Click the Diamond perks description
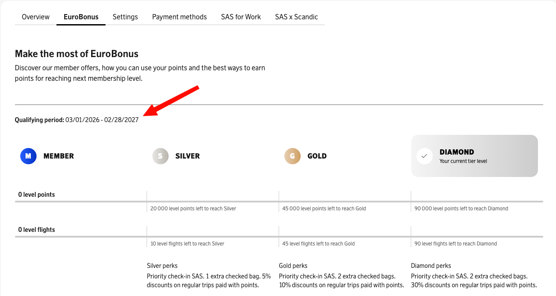The height and width of the screenshot is (296, 556). [474, 281]
